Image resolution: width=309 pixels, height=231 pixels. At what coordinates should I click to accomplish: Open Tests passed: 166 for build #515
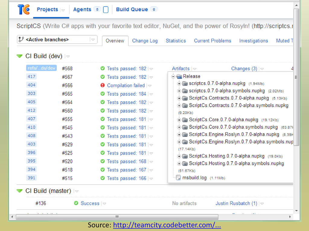[126, 178]
